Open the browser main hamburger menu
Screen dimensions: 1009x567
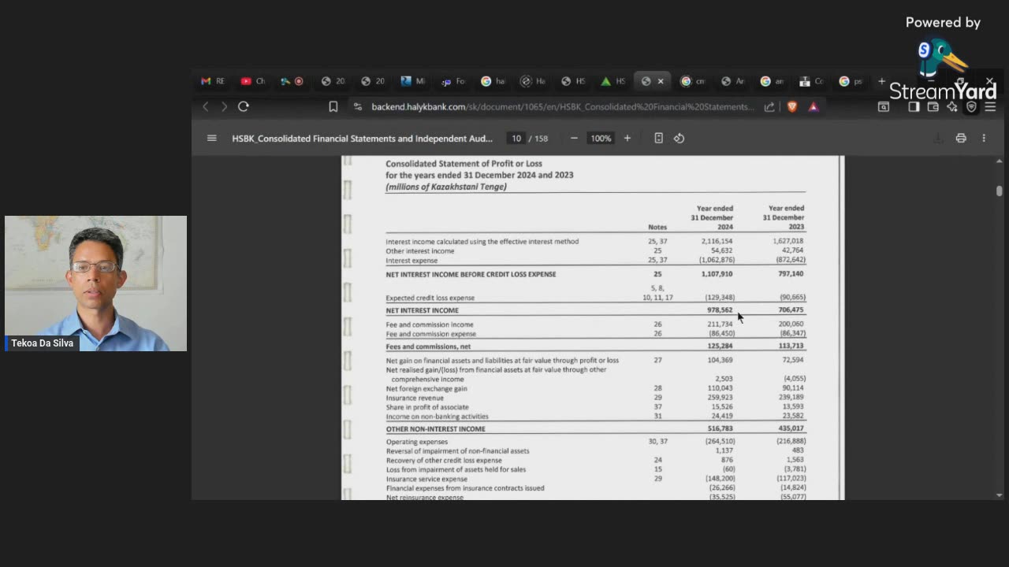pyautogui.click(x=990, y=106)
